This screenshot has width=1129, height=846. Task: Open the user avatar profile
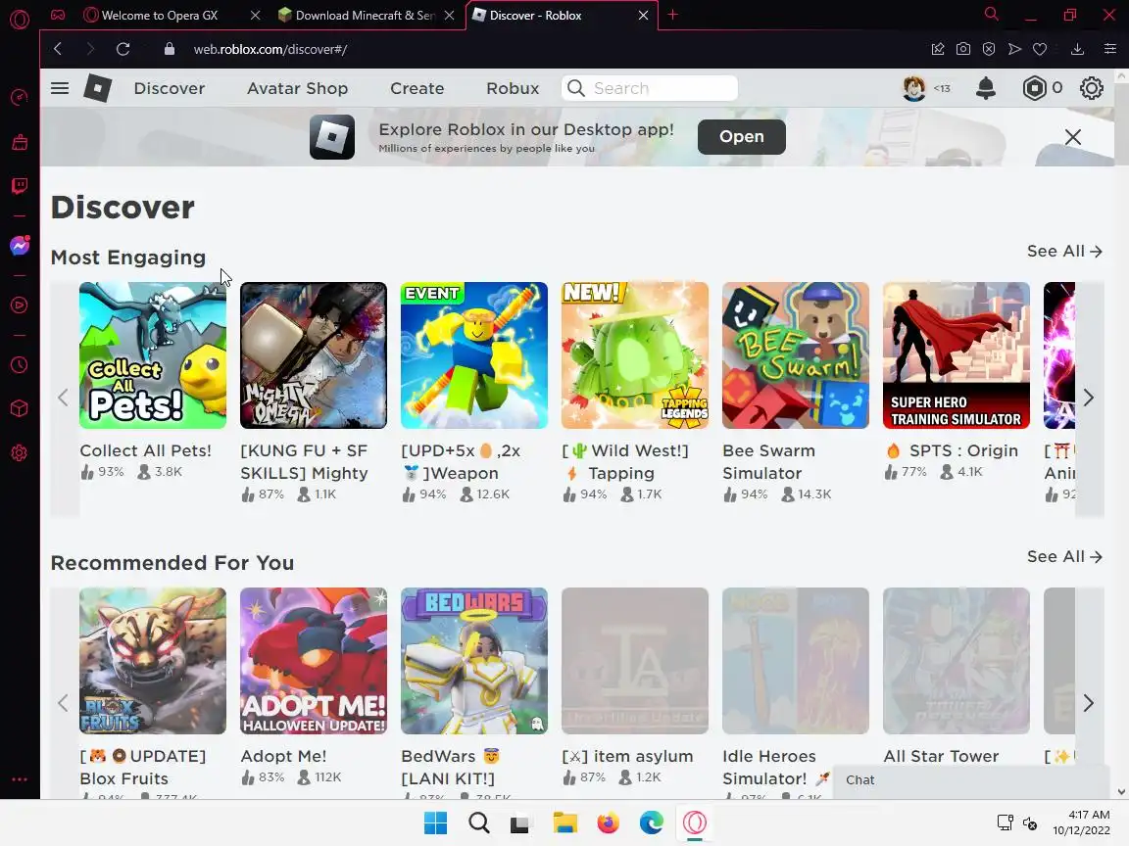click(x=914, y=88)
